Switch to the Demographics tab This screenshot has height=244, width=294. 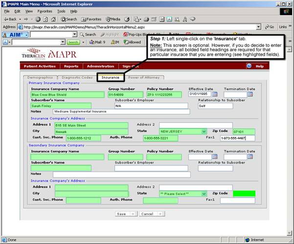click(x=40, y=77)
